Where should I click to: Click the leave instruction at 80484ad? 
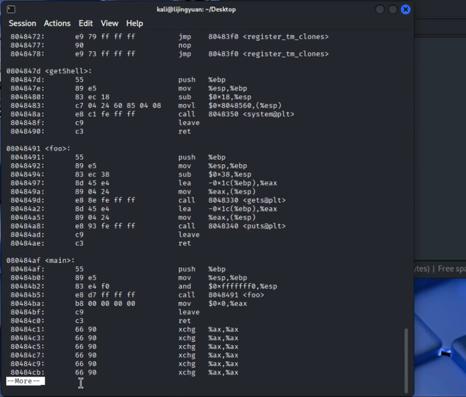[x=188, y=234]
